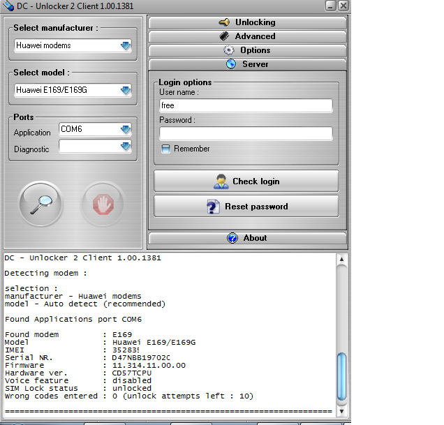This screenshot has height=425, width=444.
Task: Close the DC-Unlocker window
Action: click(x=343, y=6)
